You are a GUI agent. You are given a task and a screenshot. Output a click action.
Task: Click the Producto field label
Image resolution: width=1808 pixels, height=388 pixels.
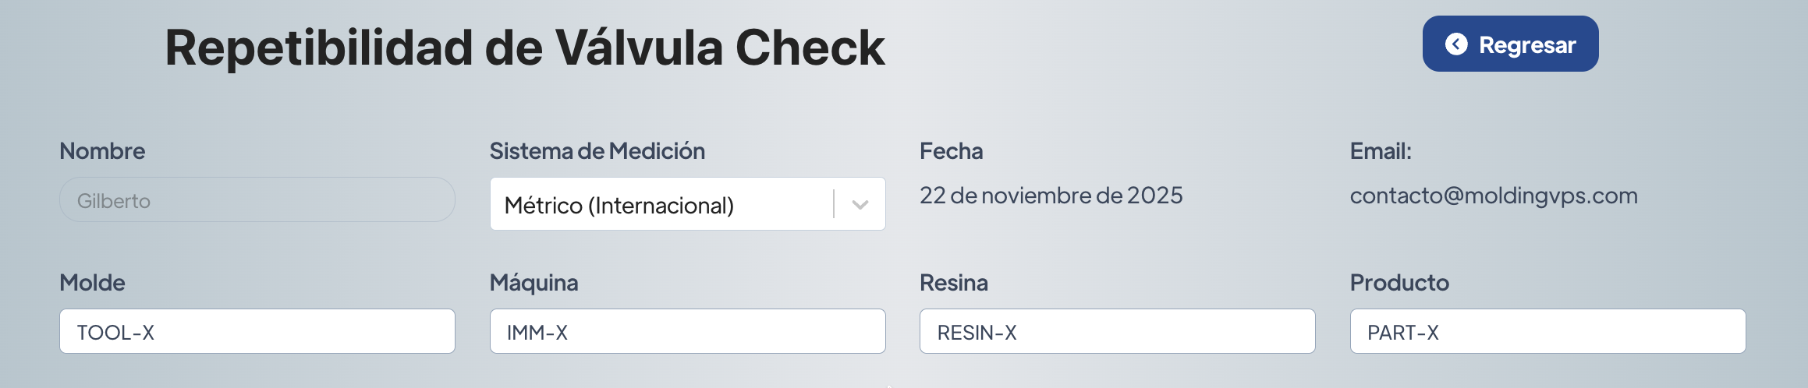(x=1399, y=283)
